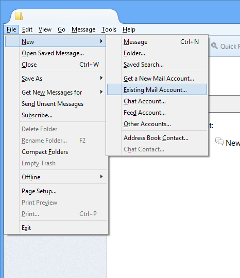Click the yellow folder tab icon
The width and height of the screenshot is (240, 278).
click(19, 16)
